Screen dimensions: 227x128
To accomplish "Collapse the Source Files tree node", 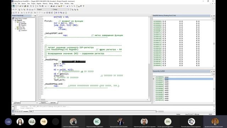I will pyautogui.click(x=16, y=22).
